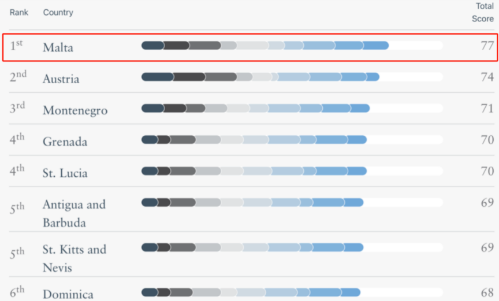Sort by the Rank column header
The image size is (499, 301).
coord(19,12)
